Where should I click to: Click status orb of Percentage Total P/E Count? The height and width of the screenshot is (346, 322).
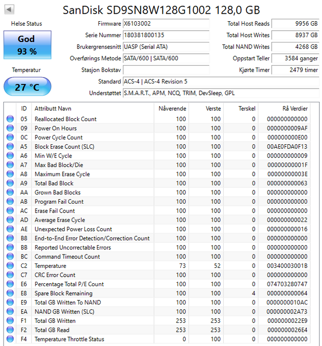[x=10, y=284]
